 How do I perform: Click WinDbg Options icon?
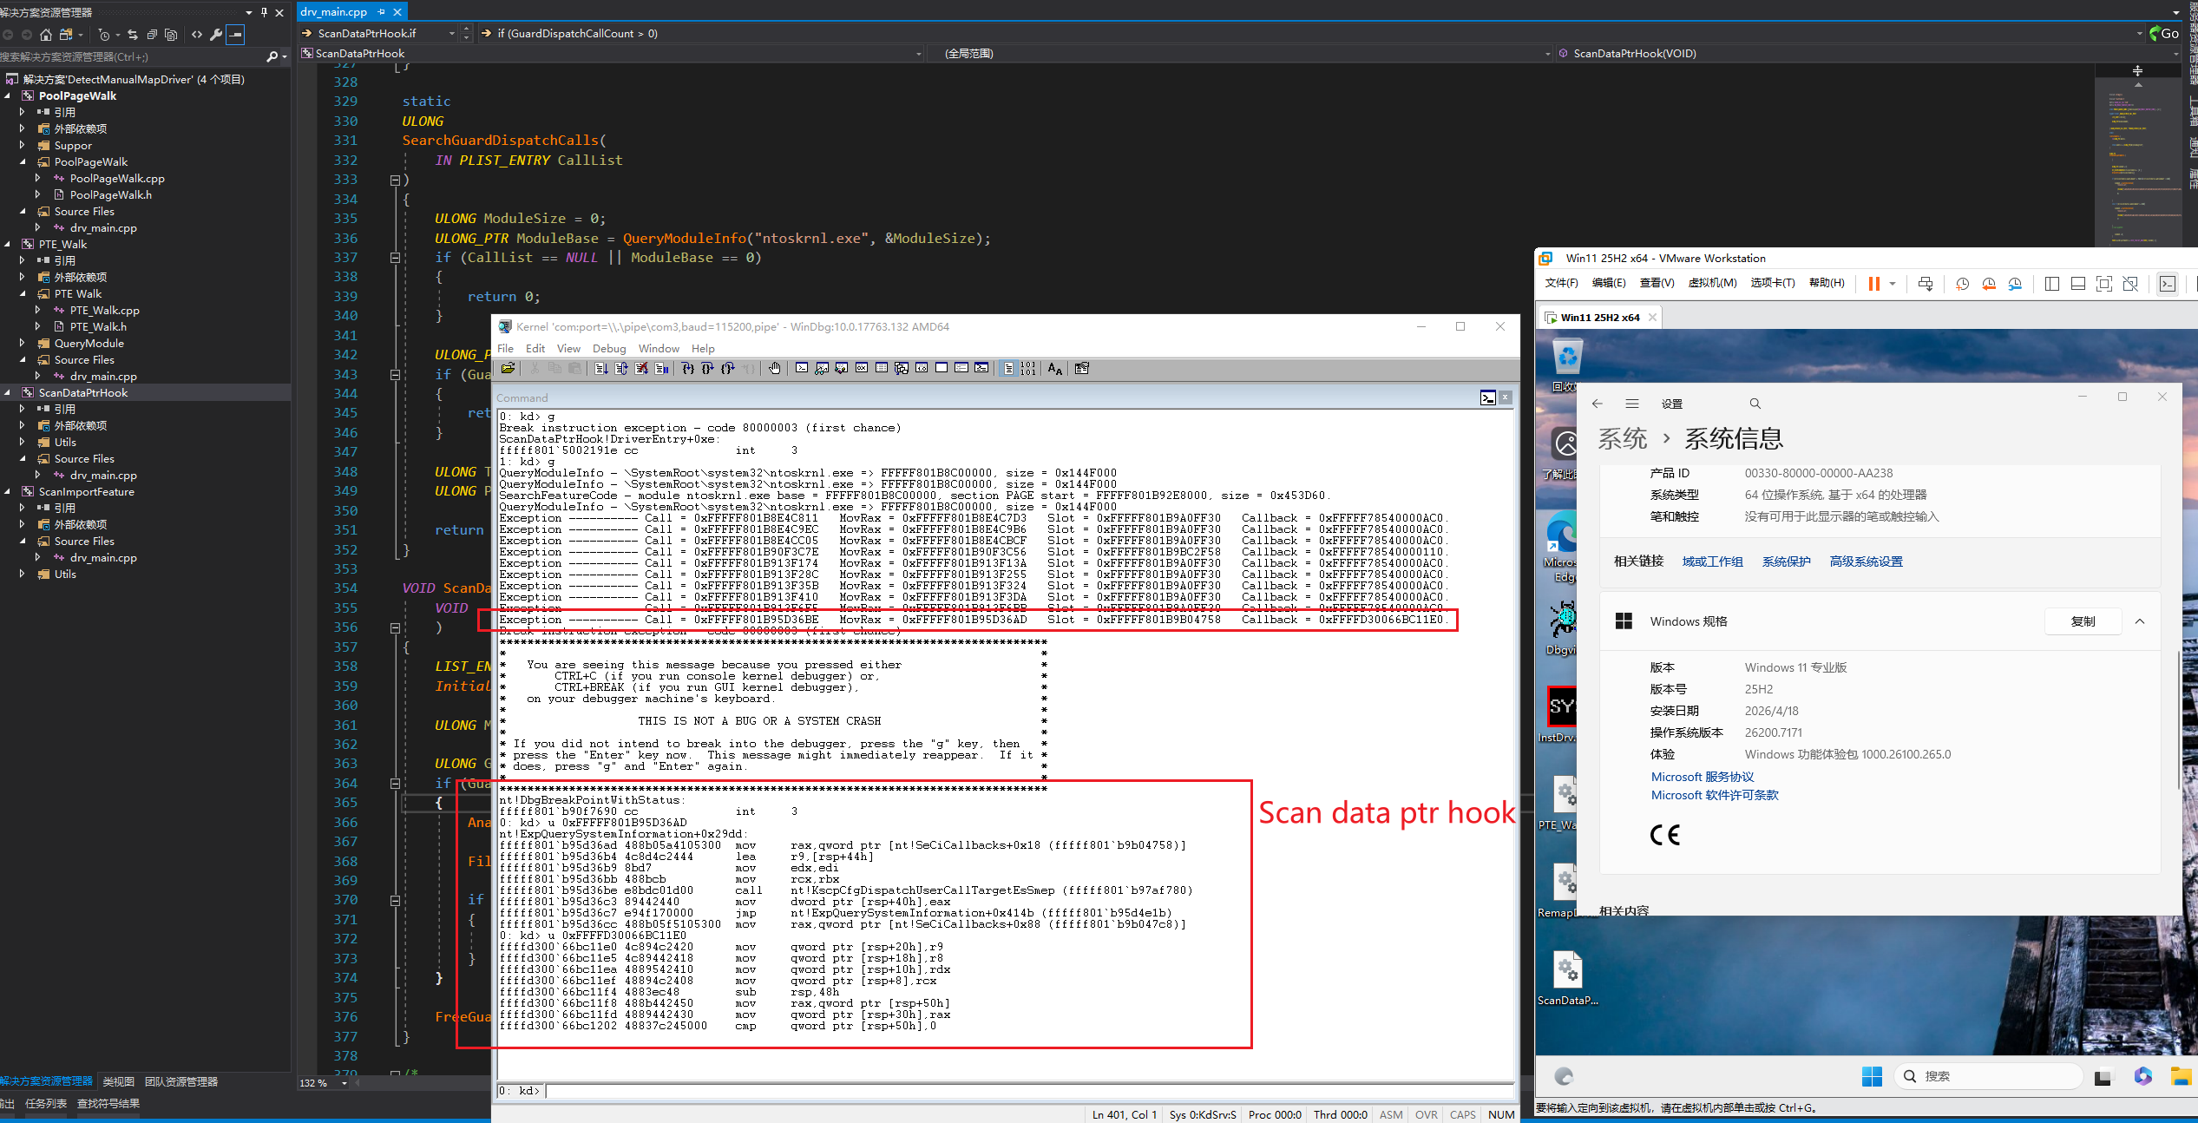pyautogui.click(x=1081, y=368)
